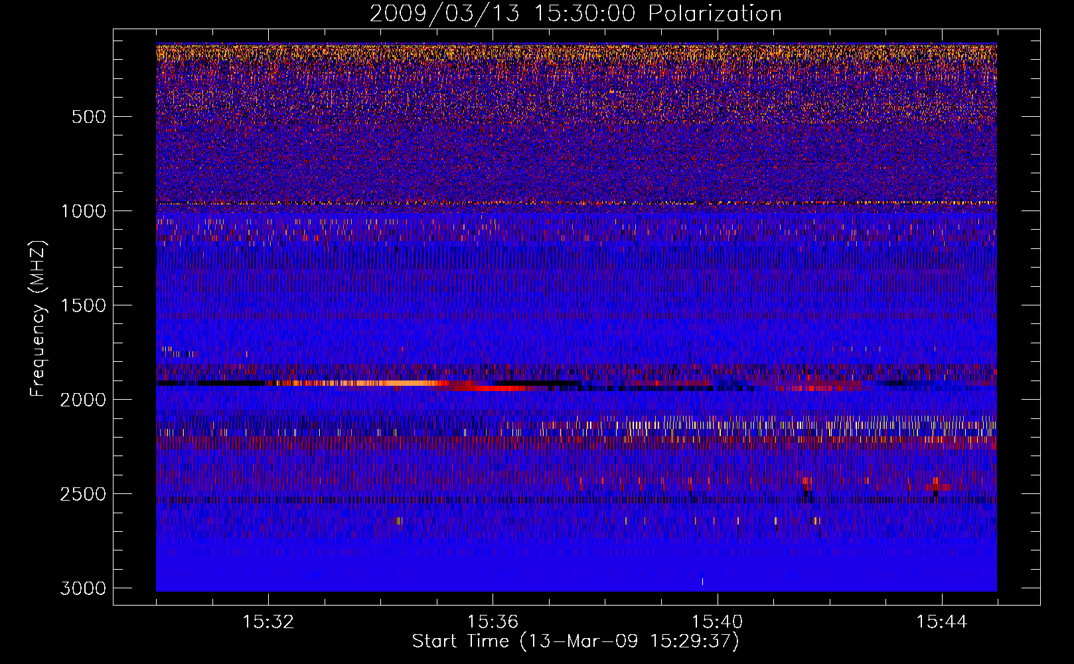Select the 3000 frequency tick label
1074x664 pixels.
tap(83, 588)
